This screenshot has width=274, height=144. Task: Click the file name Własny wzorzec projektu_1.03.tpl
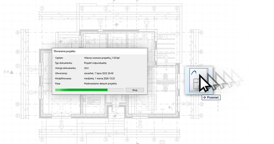point(102,58)
